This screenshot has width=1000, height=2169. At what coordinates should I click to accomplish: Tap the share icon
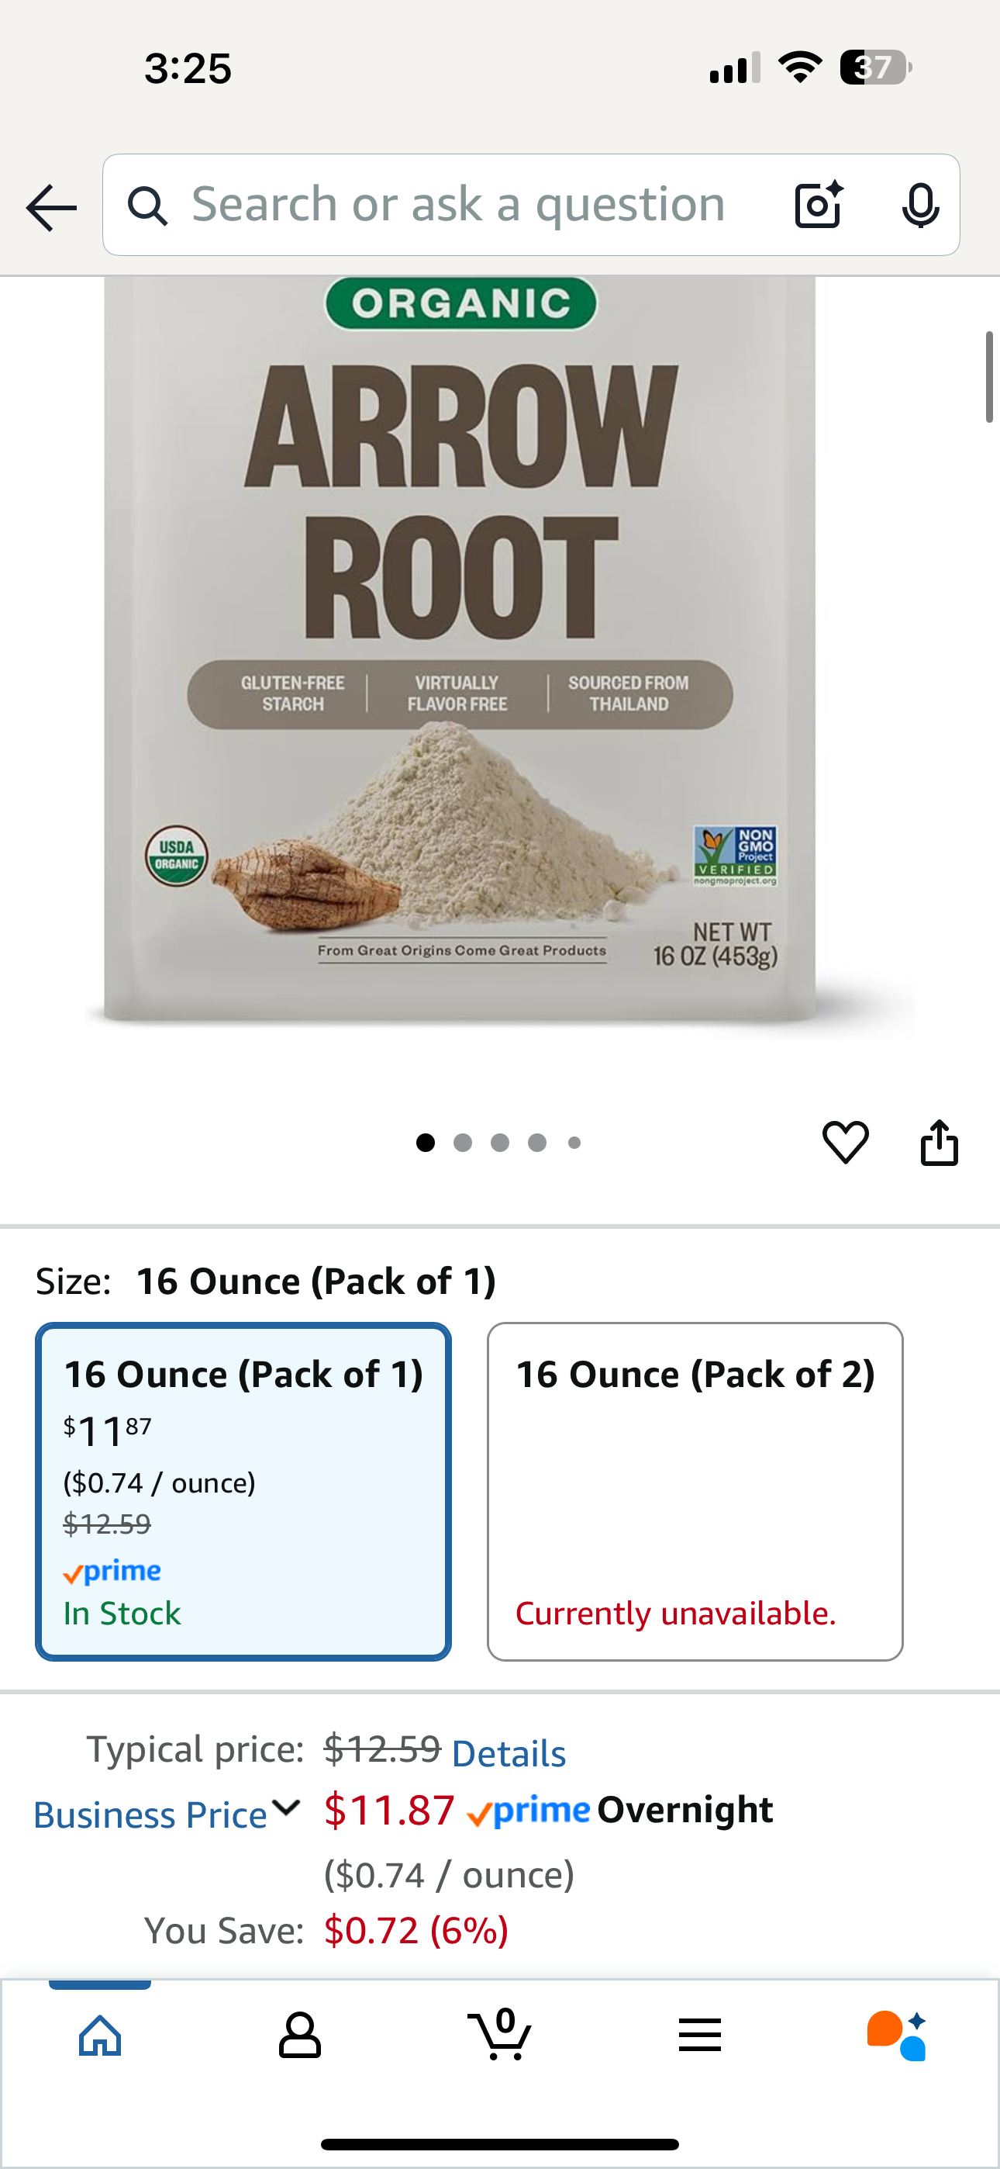(940, 1143)
